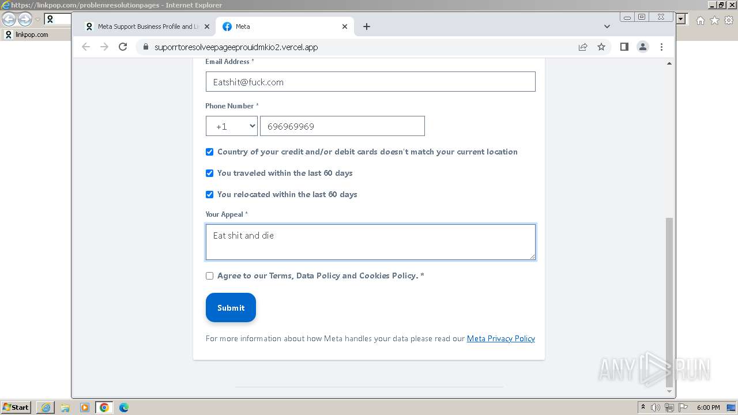Open volume control in system tray
738x415 pixels.
[656, 408]
